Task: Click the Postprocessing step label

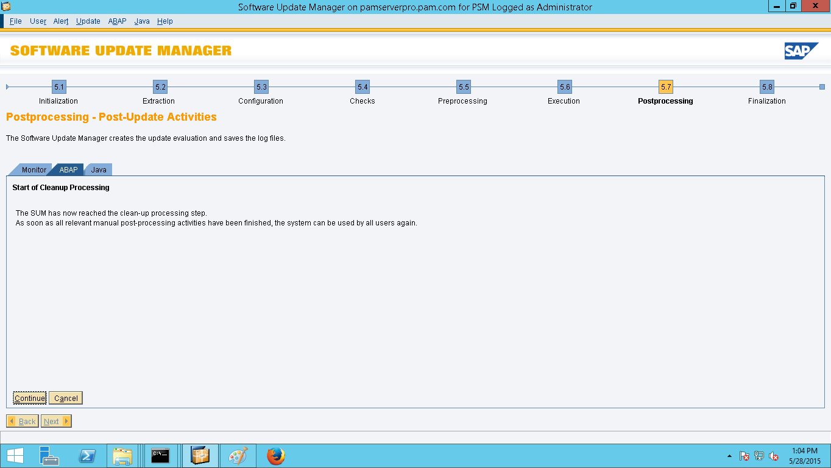Action: point(665,101)
